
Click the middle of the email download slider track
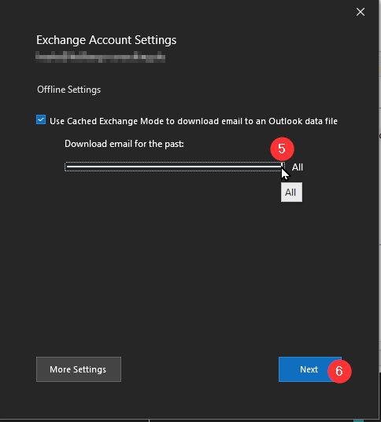[x=174, y=167]
